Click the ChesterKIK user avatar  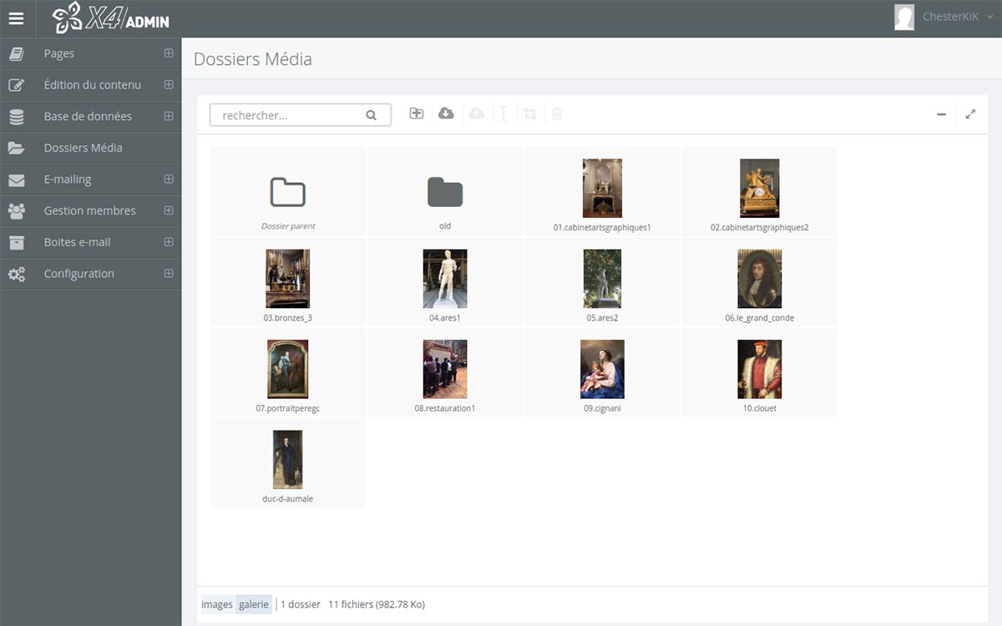pos(904,17)
